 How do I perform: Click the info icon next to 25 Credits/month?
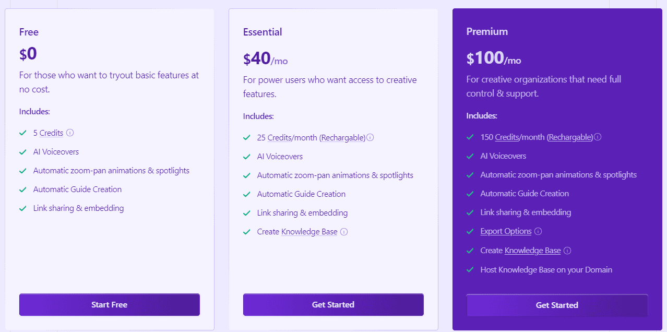(370, 137)
